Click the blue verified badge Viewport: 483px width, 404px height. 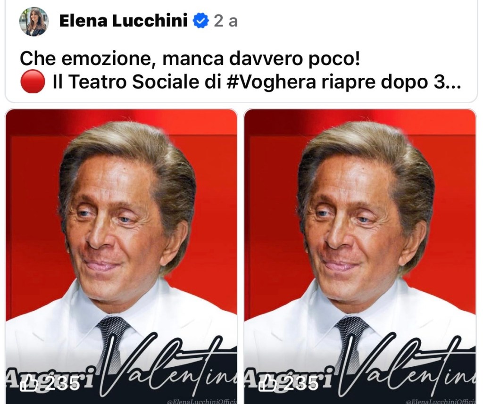[201, 21]
